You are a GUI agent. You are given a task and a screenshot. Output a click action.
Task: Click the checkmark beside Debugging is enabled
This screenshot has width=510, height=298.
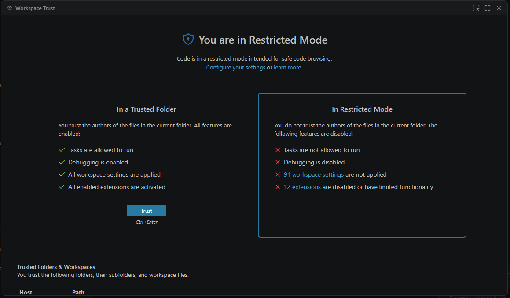click(x=62, y=162)
